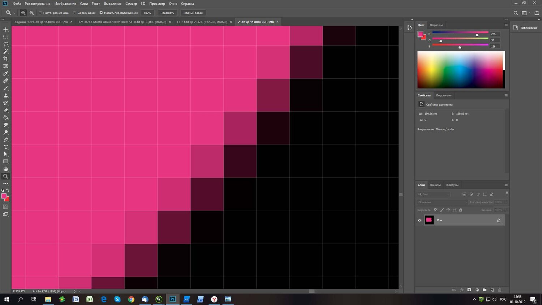Expand the zoom tool preset picker arrow
Image resolution: width=542 pixels, height=305 pixels.
coord(14,13)
